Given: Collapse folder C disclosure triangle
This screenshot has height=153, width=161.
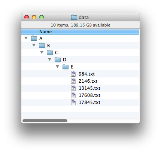Looking at the screenshot, I should click(x=42, y=52).
